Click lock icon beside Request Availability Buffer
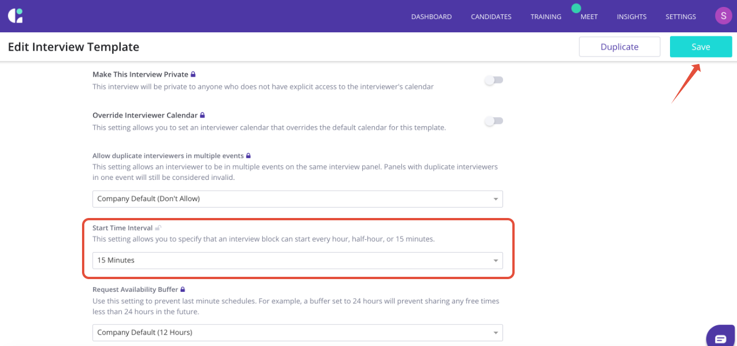The width and height of the screenshot is (737, 346). (183, 289)
